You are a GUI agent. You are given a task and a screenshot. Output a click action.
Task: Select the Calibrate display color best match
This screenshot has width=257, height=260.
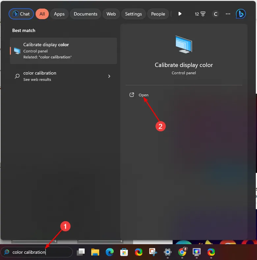click(63, 51)
